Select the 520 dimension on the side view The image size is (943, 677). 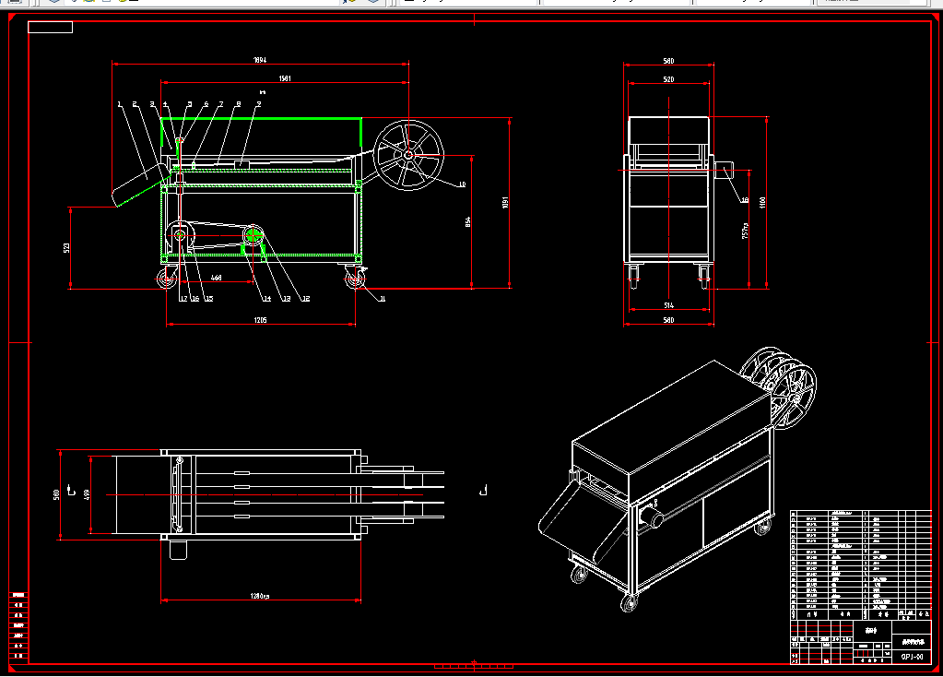click(x=668, y=79)
